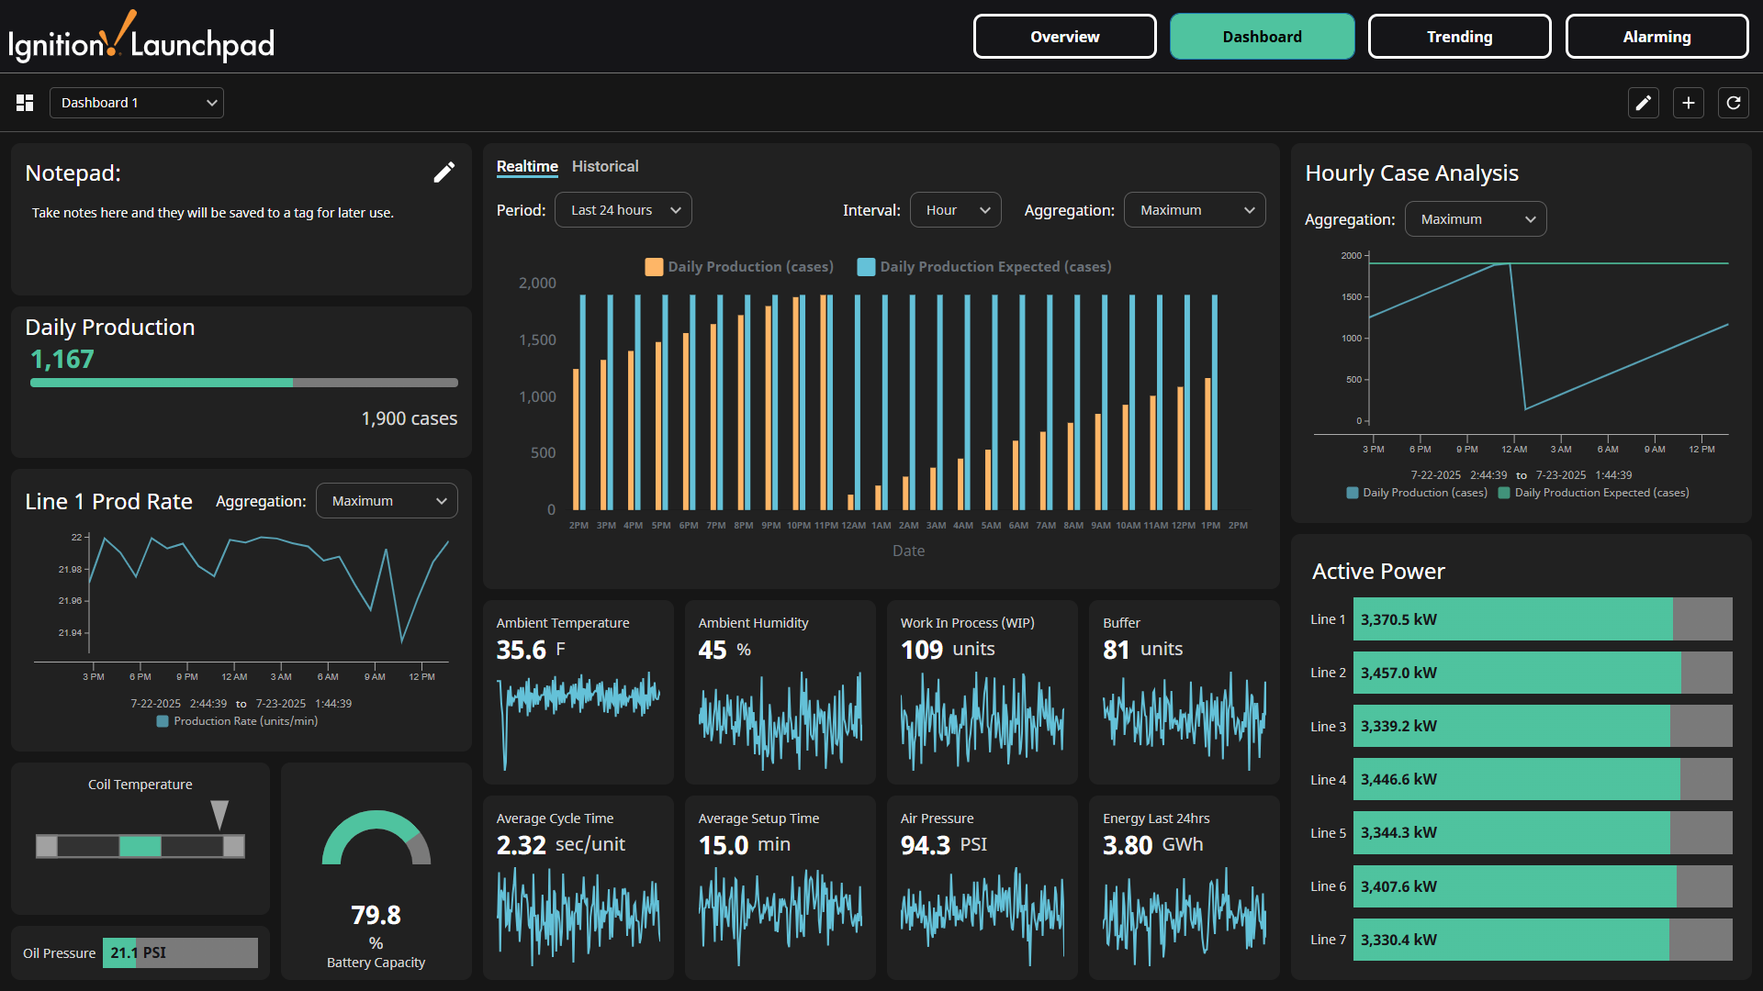The height and width of the screenshot is (991, 1763).
Task: Open the Period dropdown showing Last 24 hours
Action: click(x=623, y=209)
